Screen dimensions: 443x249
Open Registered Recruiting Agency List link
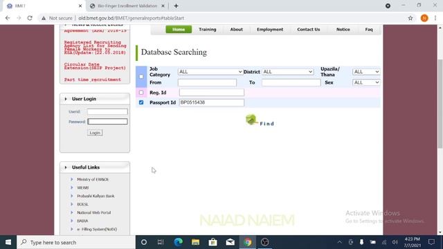tap(96, 48)
